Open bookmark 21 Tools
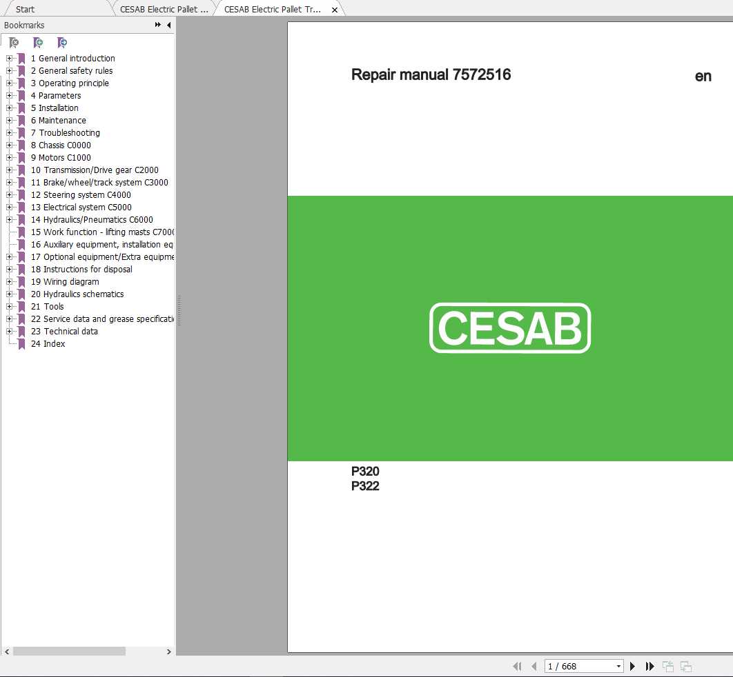This screenshot has height=677, width=733. (47, 307)
